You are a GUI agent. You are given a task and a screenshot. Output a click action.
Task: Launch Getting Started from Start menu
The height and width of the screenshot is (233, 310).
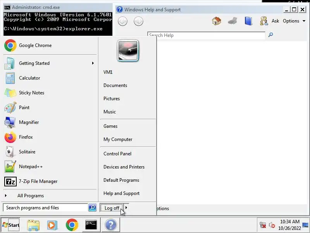tap(50, 63)
